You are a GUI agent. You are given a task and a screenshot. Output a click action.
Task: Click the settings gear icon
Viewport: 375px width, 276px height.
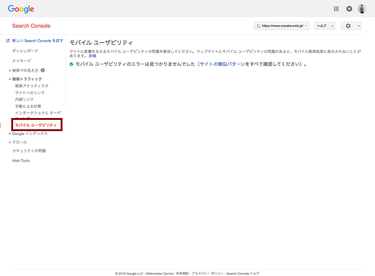[348, 26]
